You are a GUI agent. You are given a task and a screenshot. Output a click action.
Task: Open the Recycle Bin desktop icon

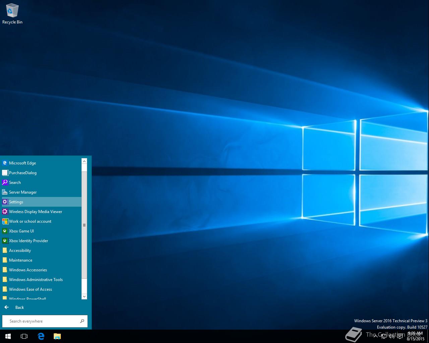click(12, 14)
